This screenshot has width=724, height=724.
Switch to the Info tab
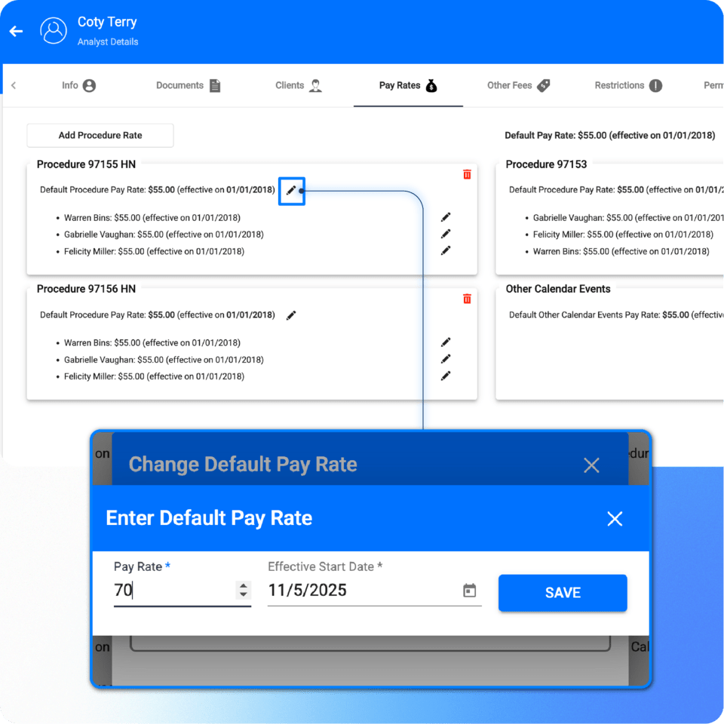(78, 85)
